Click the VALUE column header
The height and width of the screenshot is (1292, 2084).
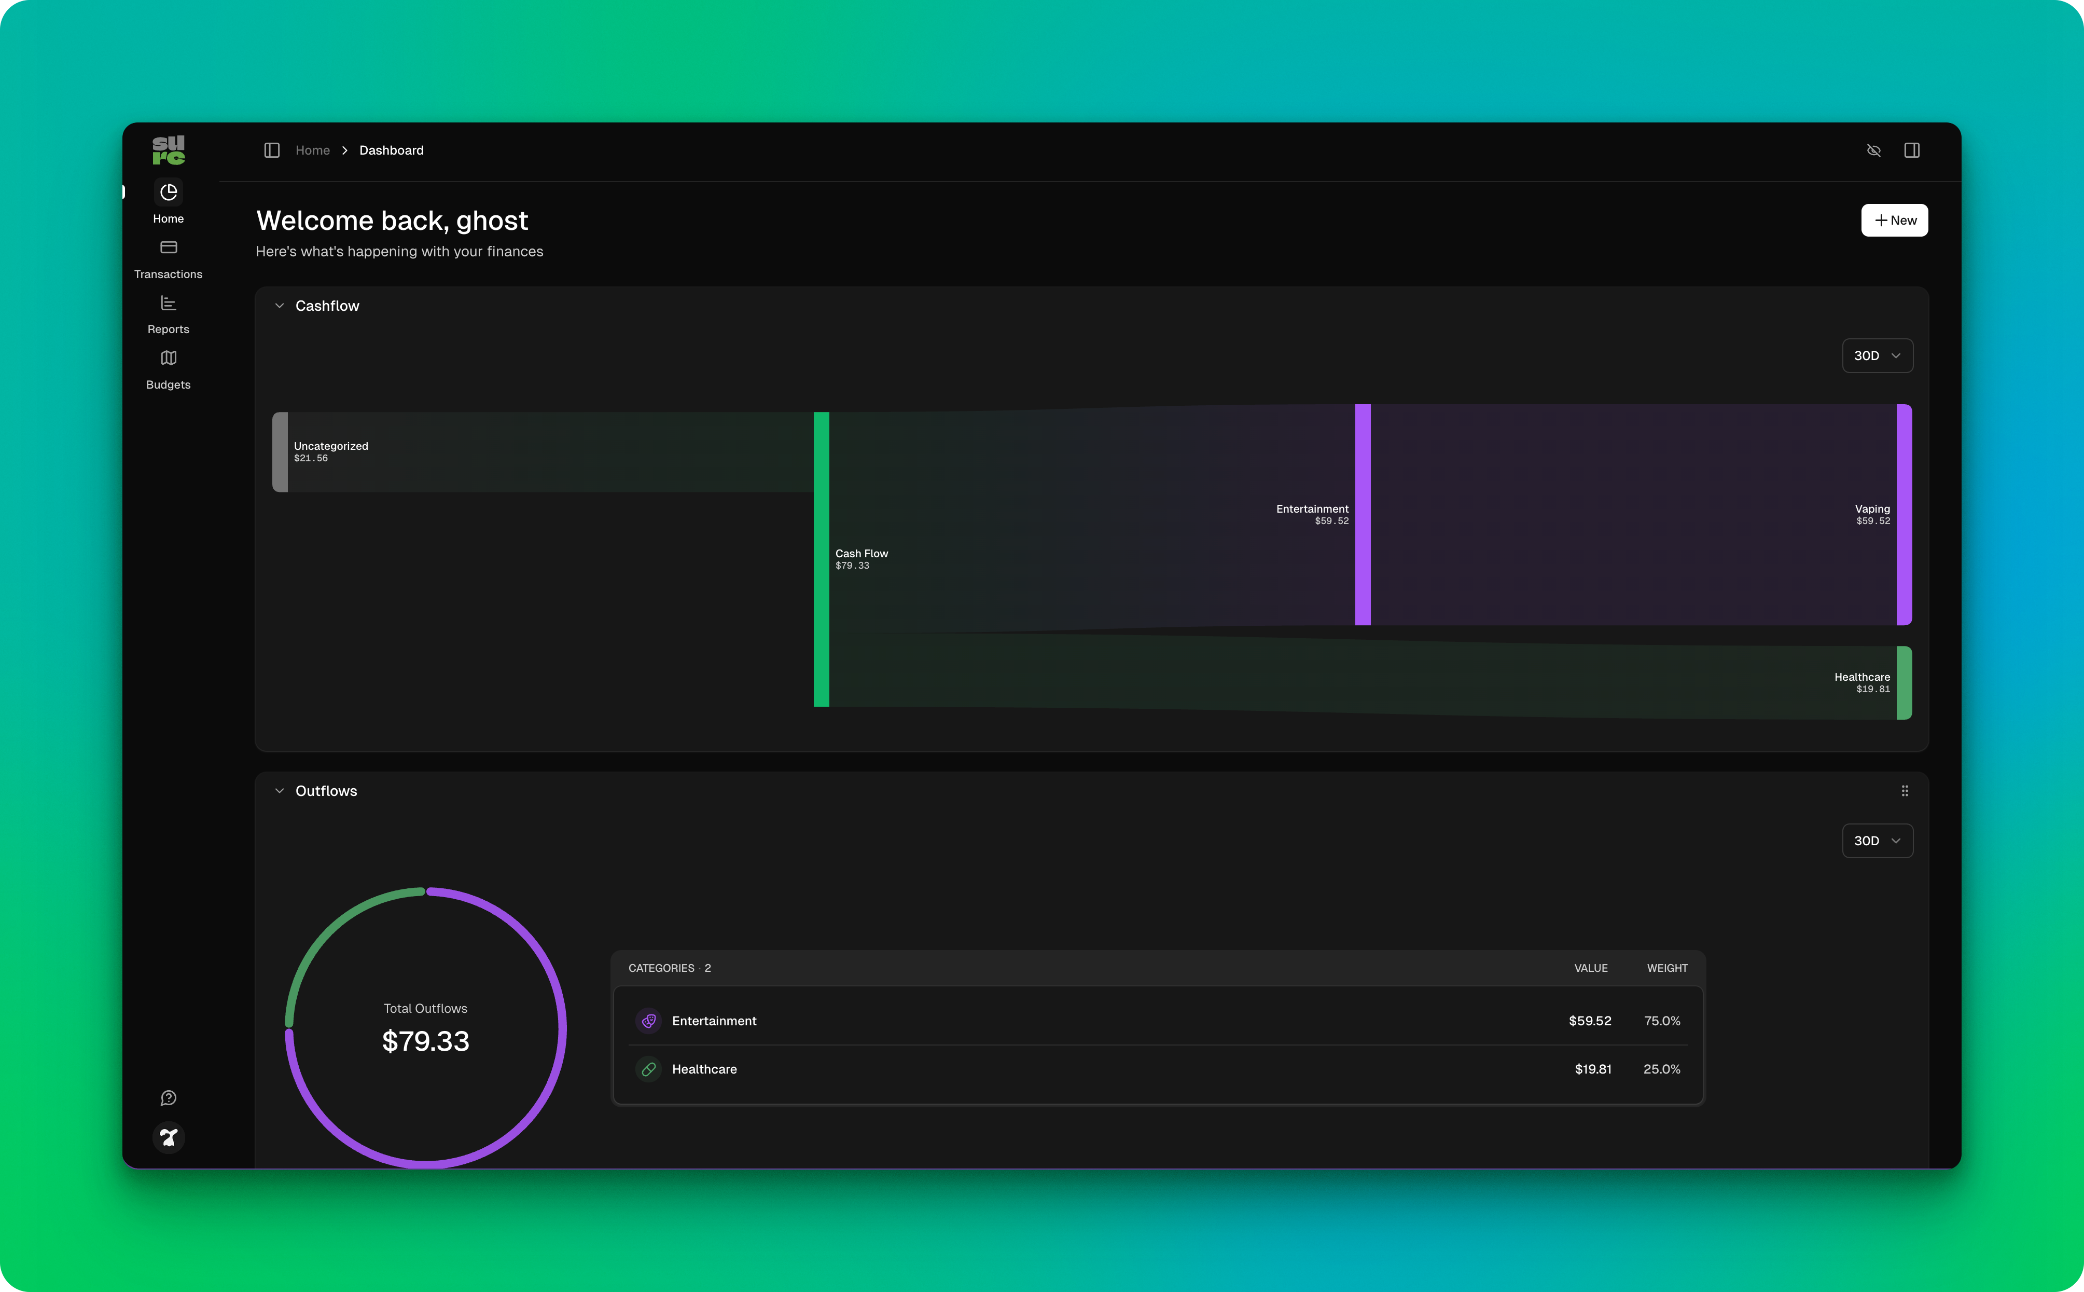coord(1591,968)
